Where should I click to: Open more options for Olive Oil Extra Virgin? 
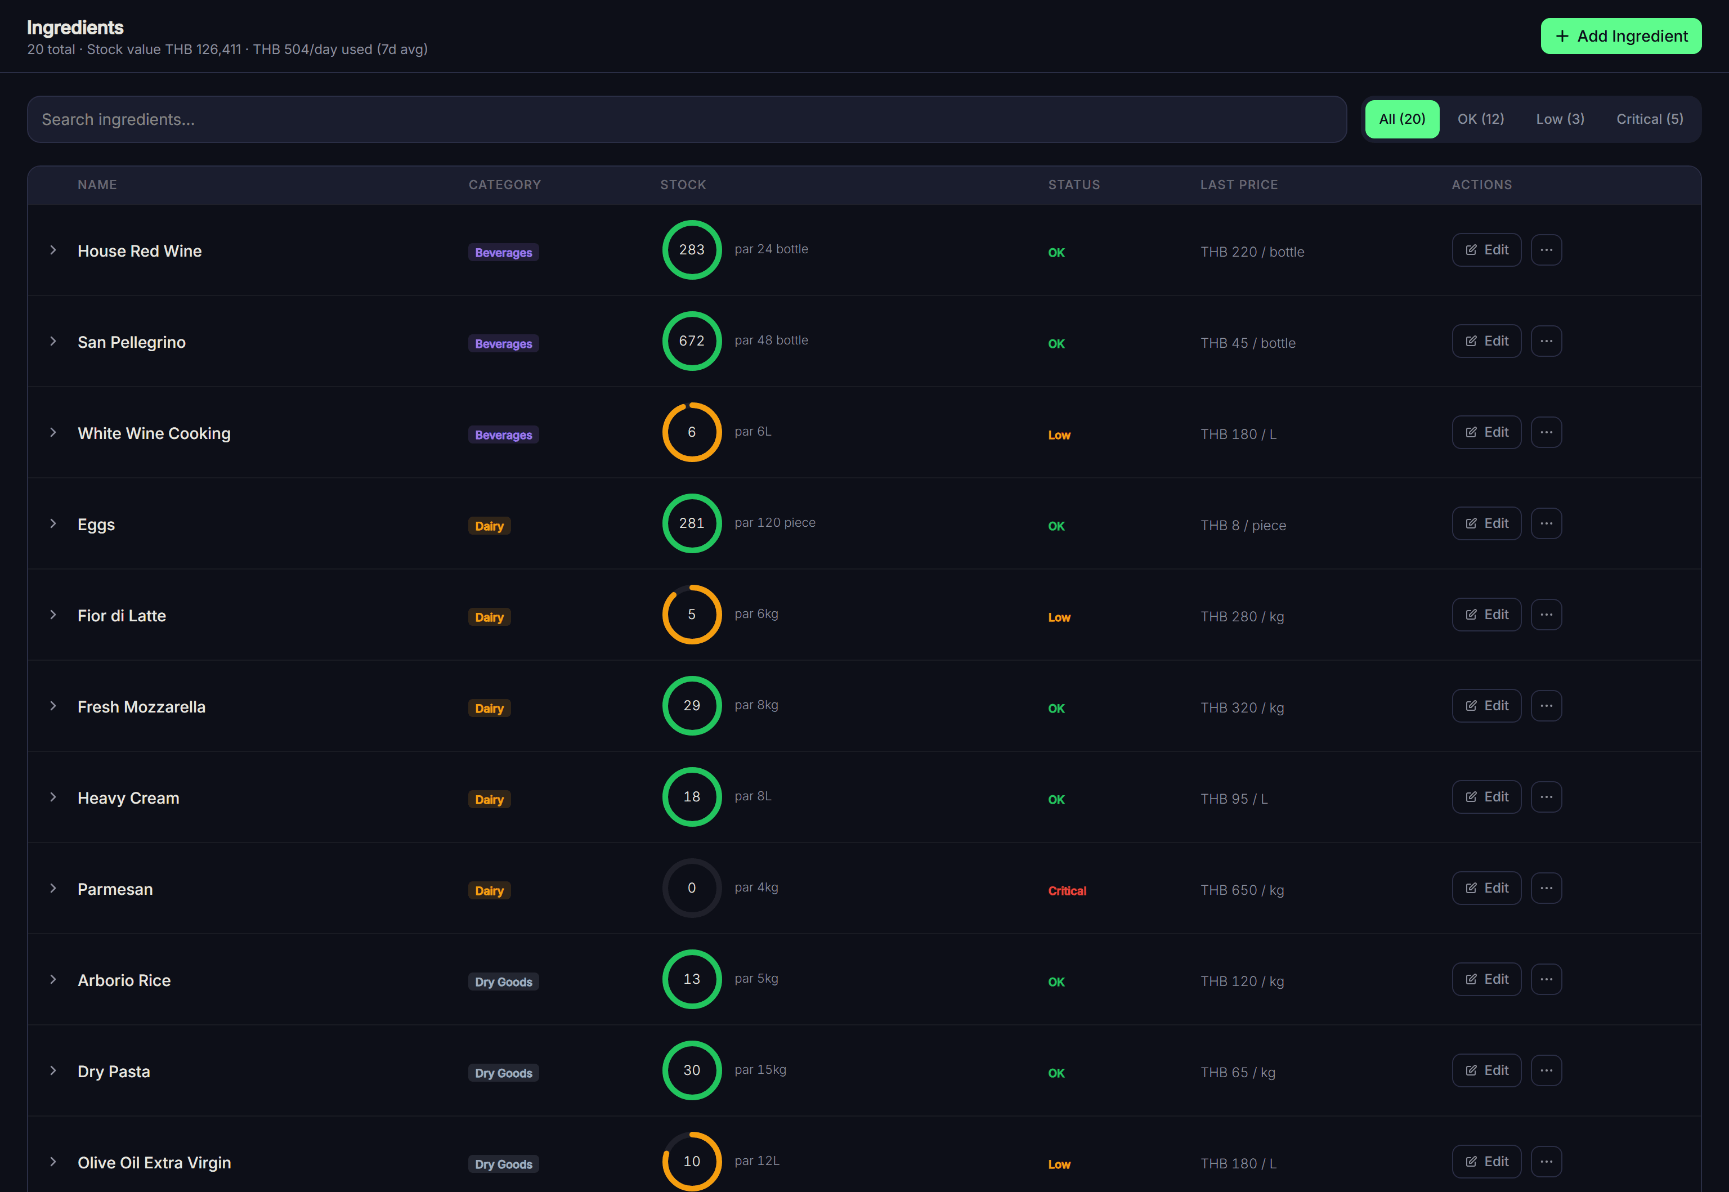coord(1546,1162)
